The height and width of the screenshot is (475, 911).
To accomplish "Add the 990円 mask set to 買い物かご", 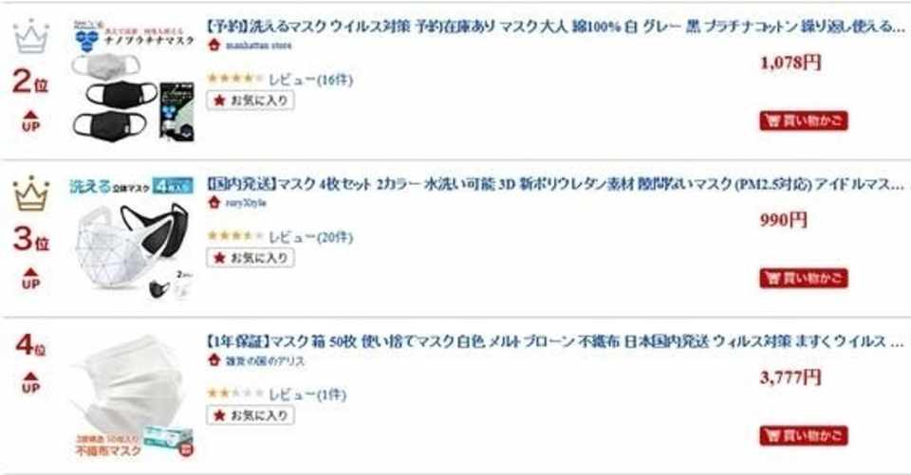I will [803, 278].
